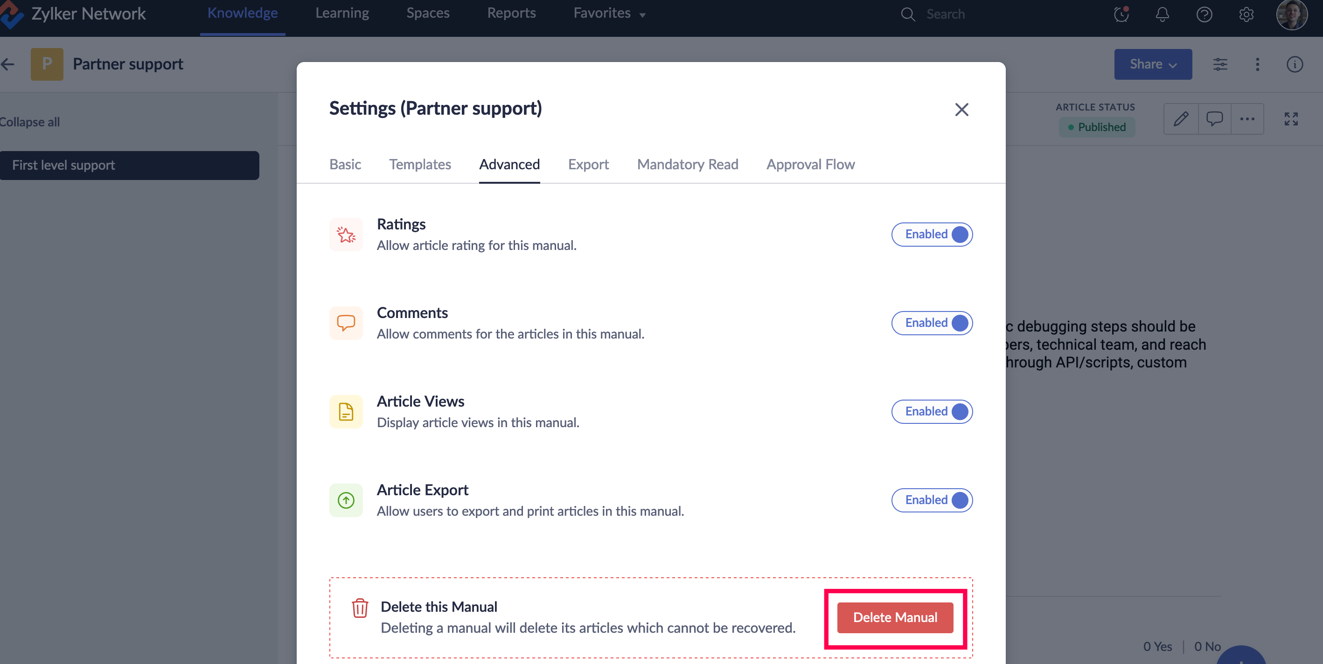Screen dimensions: 1323x664
Task: Expand the Favorites dropdown menu
Action: [609, 14]
